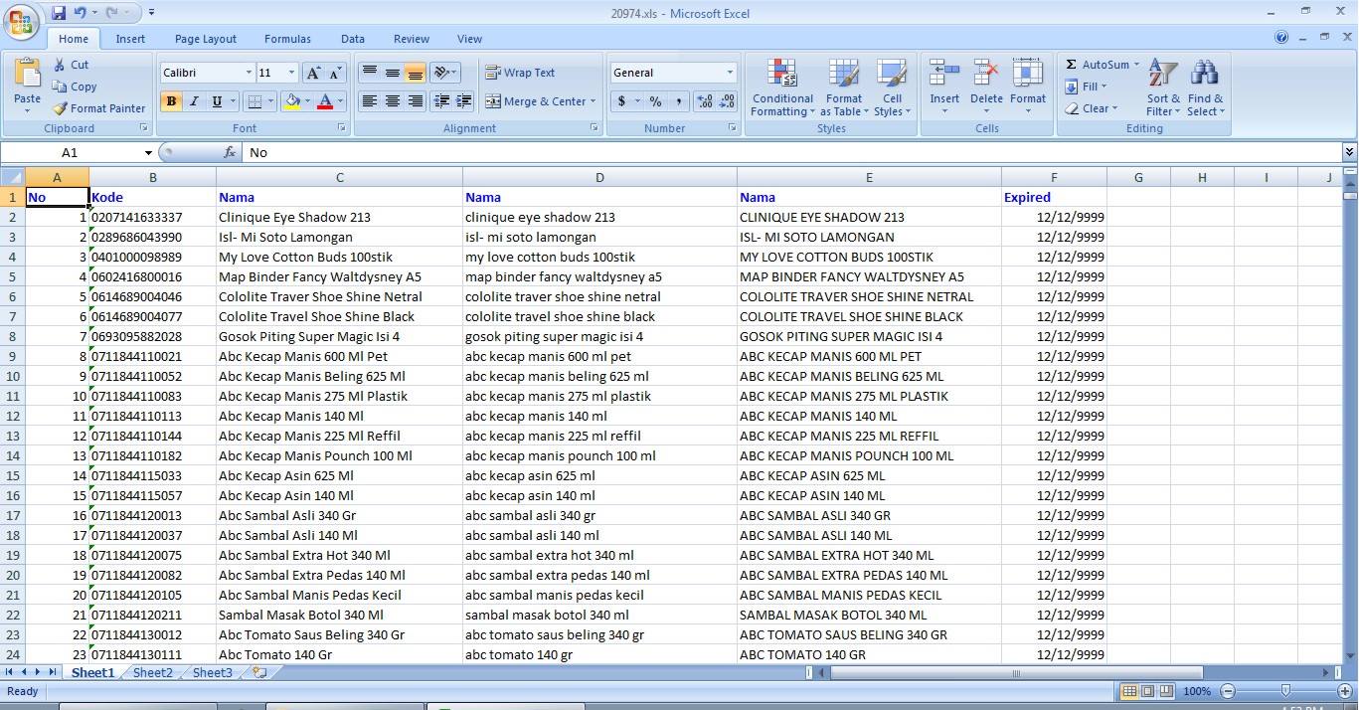Switch to Page Layout view in status bar
The image size is (1359, 710).
pyautogui.click(x=1147, y=691)
